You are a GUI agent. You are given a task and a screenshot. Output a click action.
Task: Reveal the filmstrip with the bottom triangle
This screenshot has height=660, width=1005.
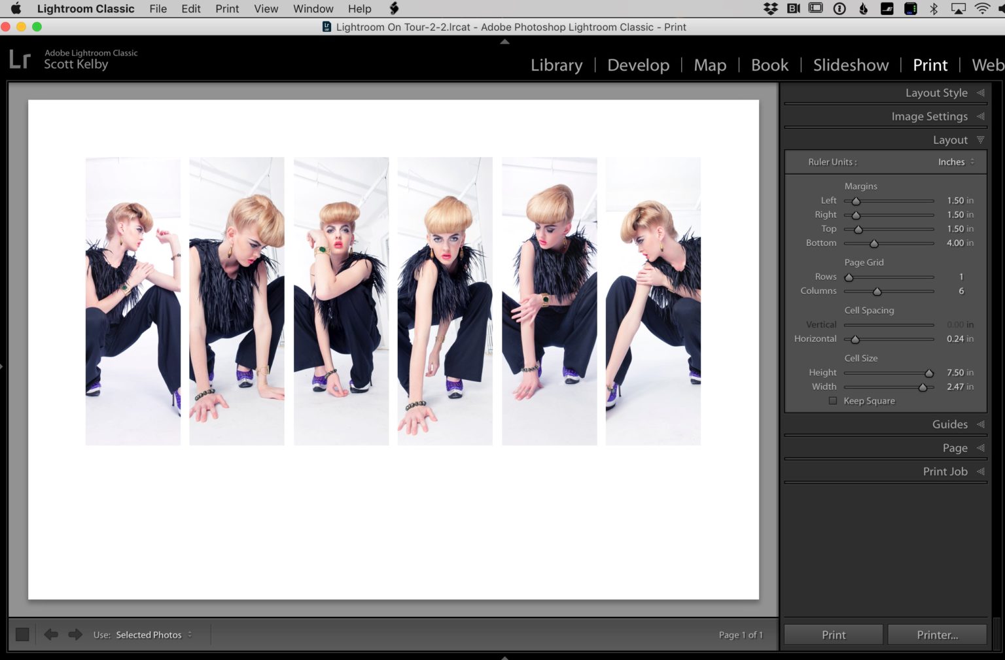[504, 656]
